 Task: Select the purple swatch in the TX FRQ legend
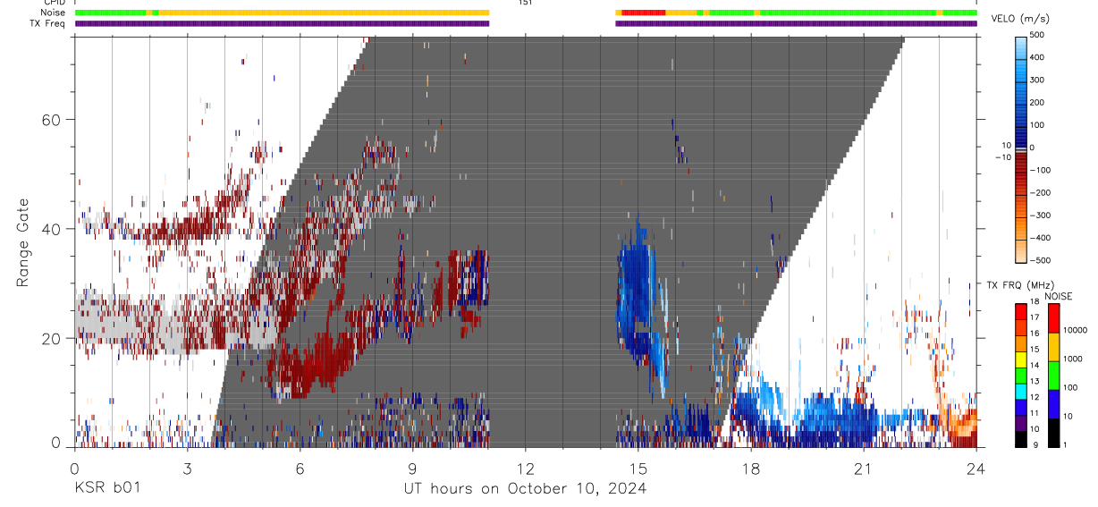coord(1021,422)
